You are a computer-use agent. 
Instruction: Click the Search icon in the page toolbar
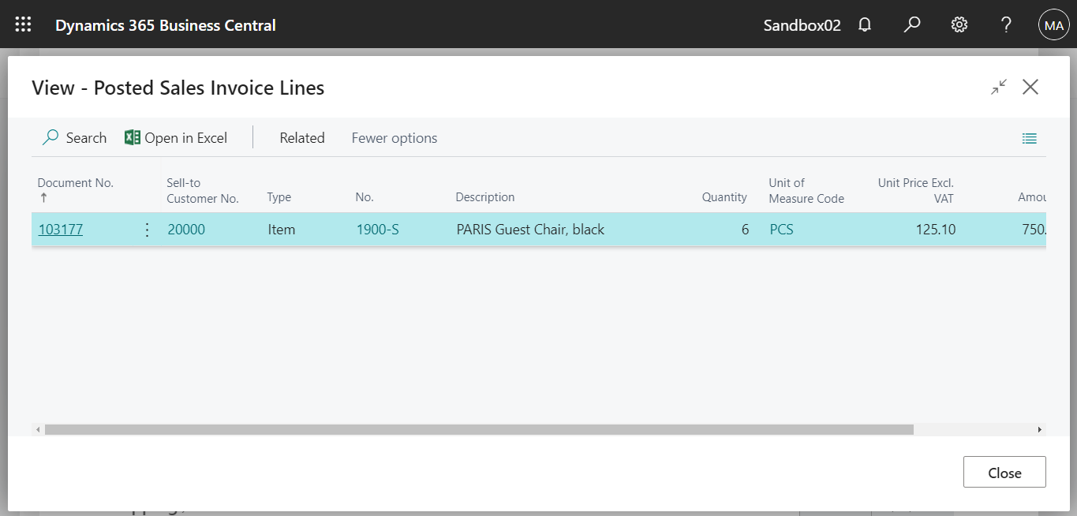[49, 137]
